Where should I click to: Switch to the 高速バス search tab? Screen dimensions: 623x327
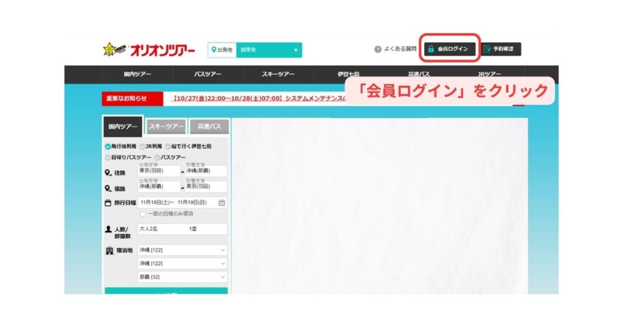209,126
